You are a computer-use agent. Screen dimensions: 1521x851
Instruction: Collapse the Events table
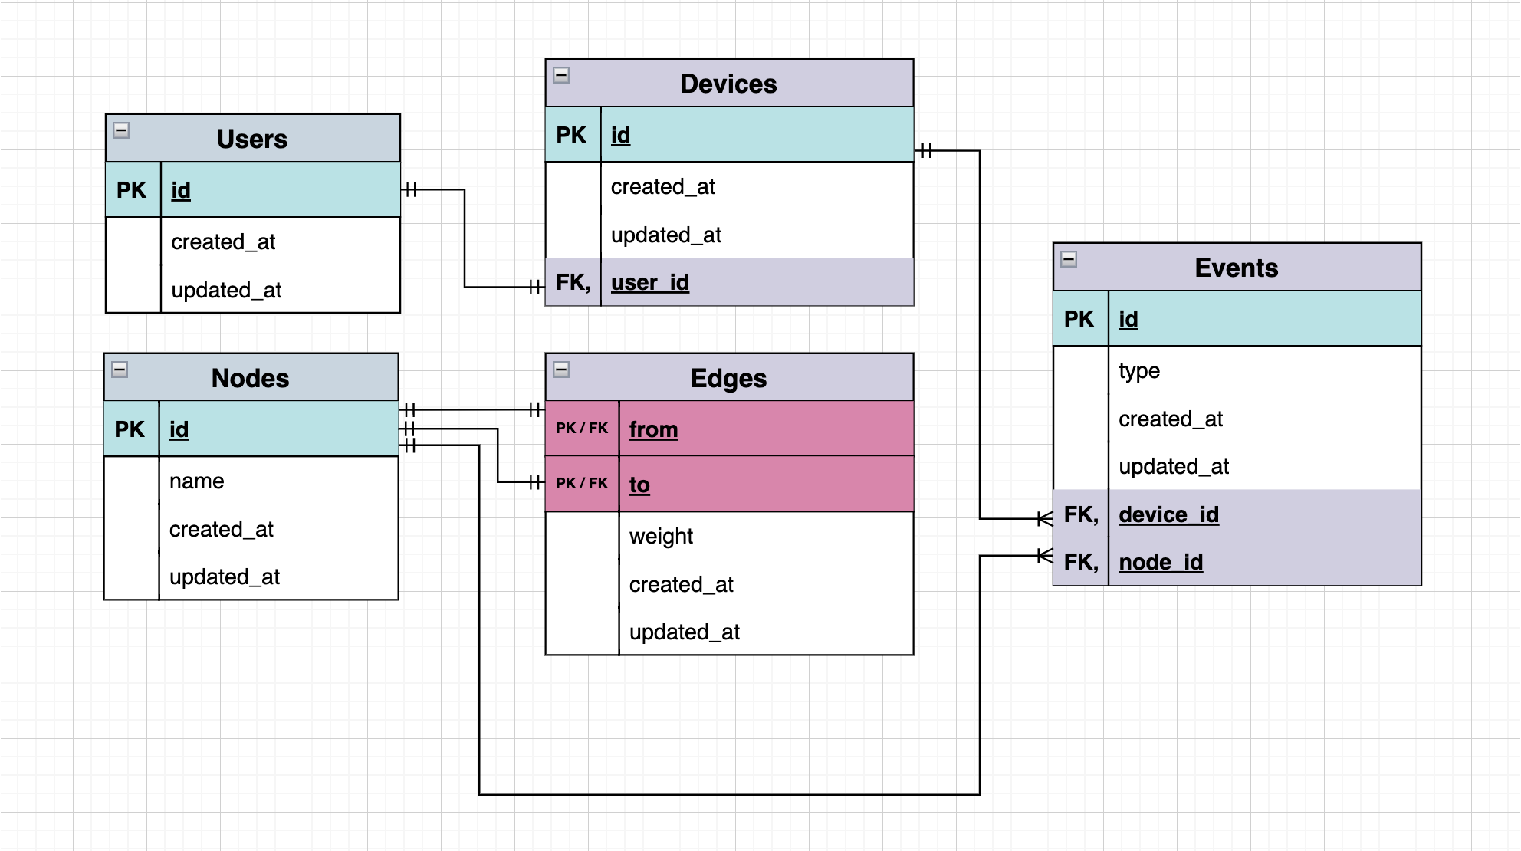pyautogui.click(x=1069, y=259)
